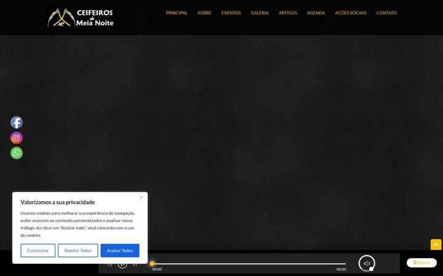Open the GALERIA page
This screenshot has width=443, height=276.
[x=260, y=13]
